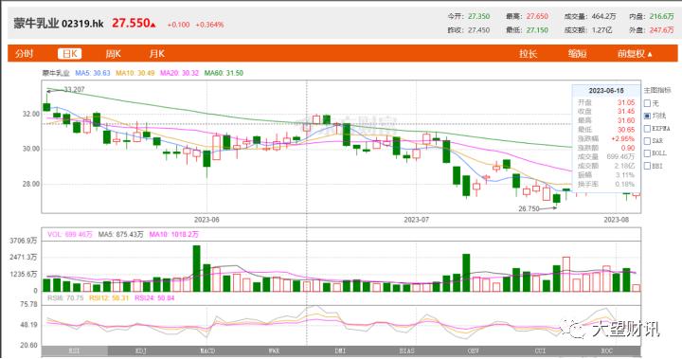682x359 pixels.
Task: Click the 最低 27.150 low value
Action: [x=537, y=30]
